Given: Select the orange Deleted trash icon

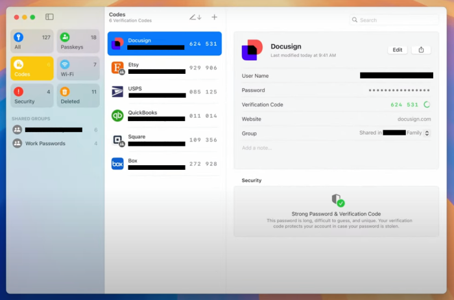Looking at the screenshot, I should pyautogui.click(x=65, y=91).
